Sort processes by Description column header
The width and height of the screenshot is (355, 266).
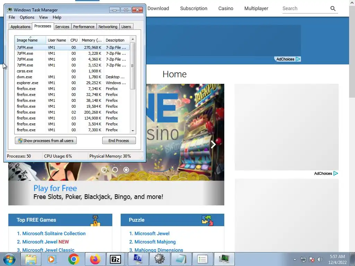click(x=116, y=40)
